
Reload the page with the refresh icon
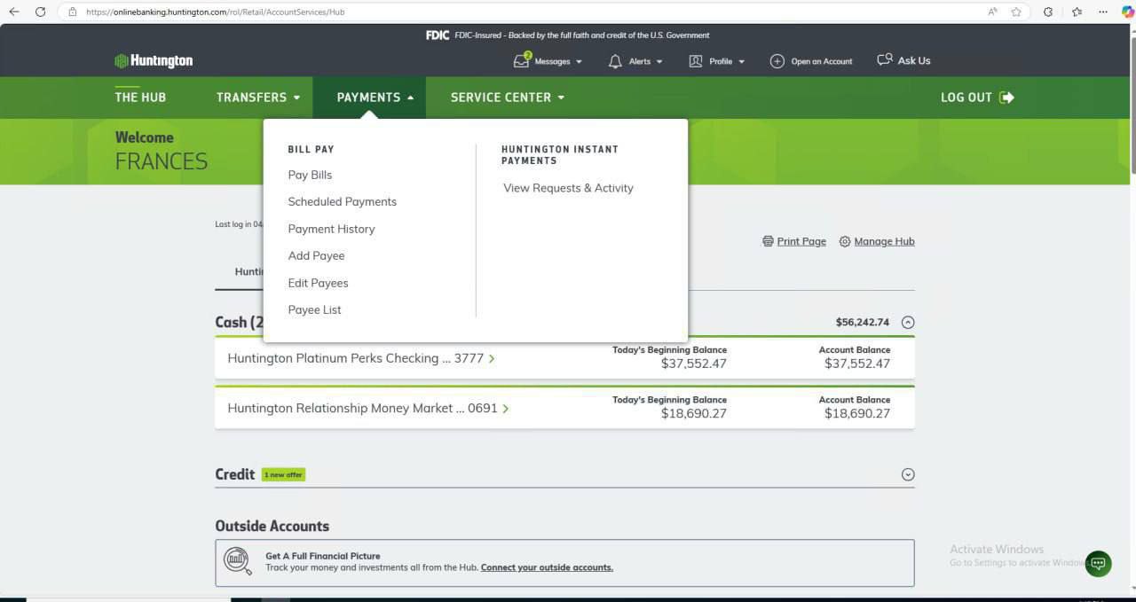(40, 12)
